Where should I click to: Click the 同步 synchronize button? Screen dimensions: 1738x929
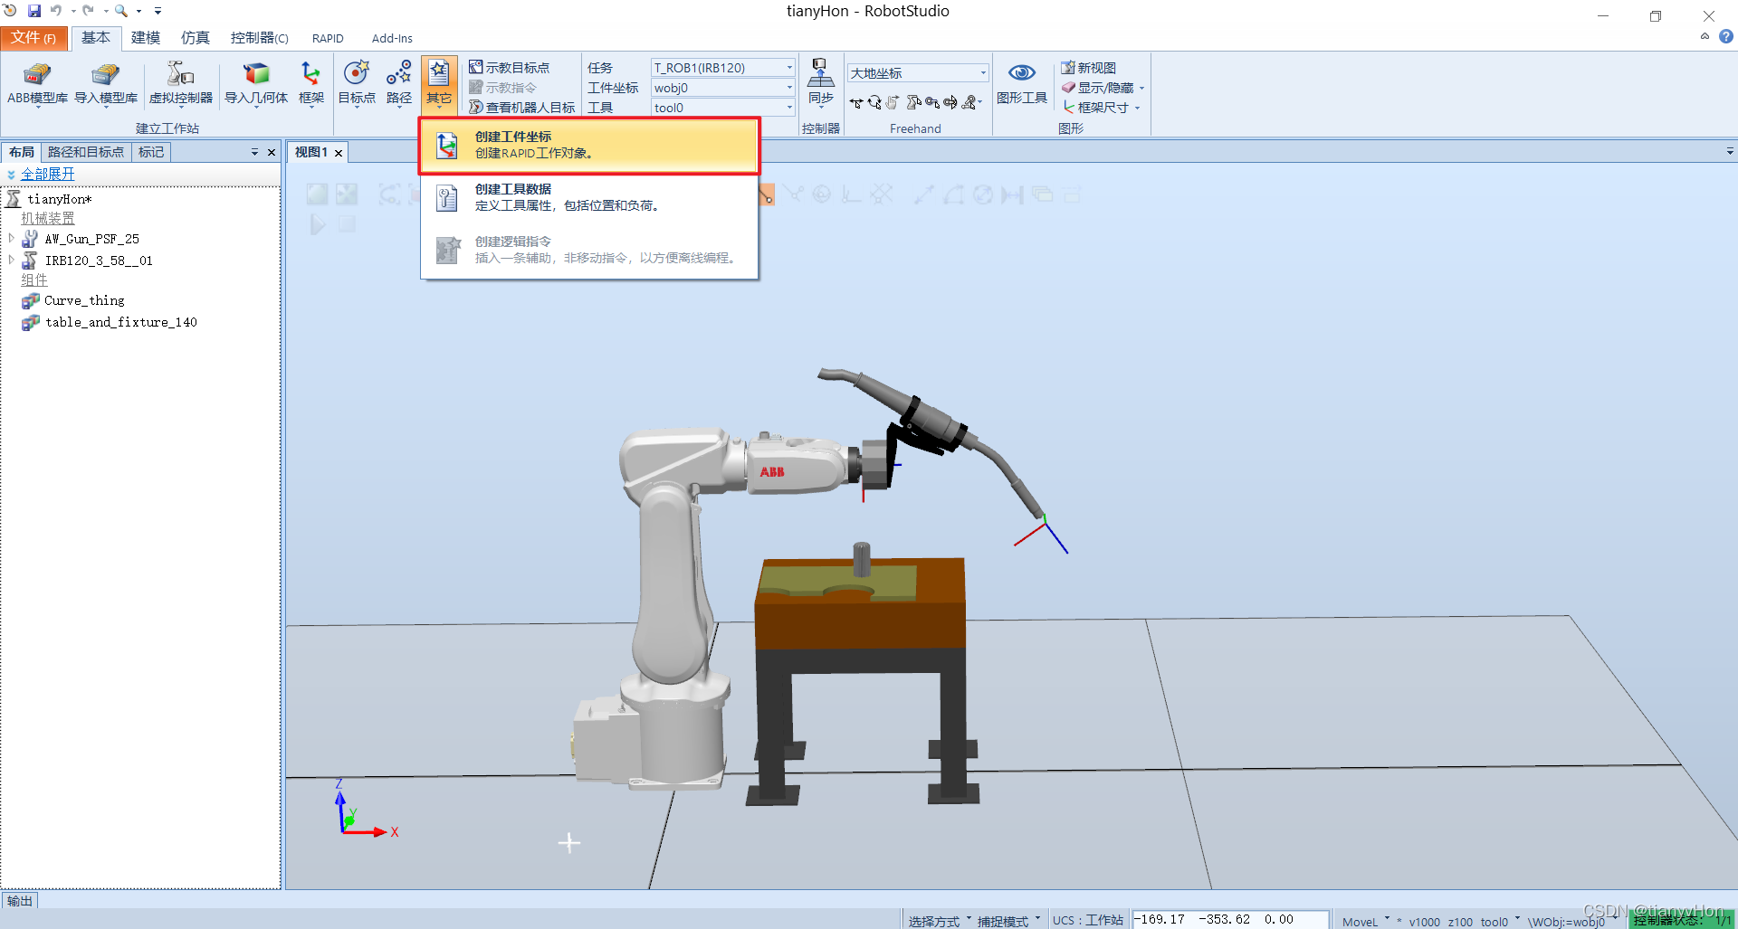[821, 84]
